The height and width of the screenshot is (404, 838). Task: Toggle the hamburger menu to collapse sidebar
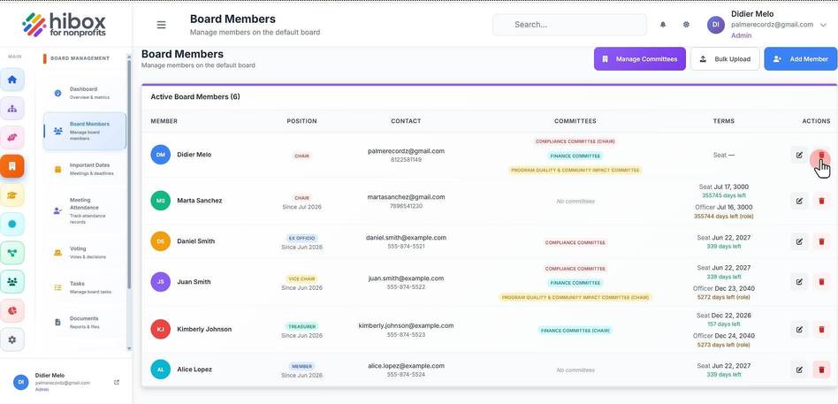coord(161,25)
